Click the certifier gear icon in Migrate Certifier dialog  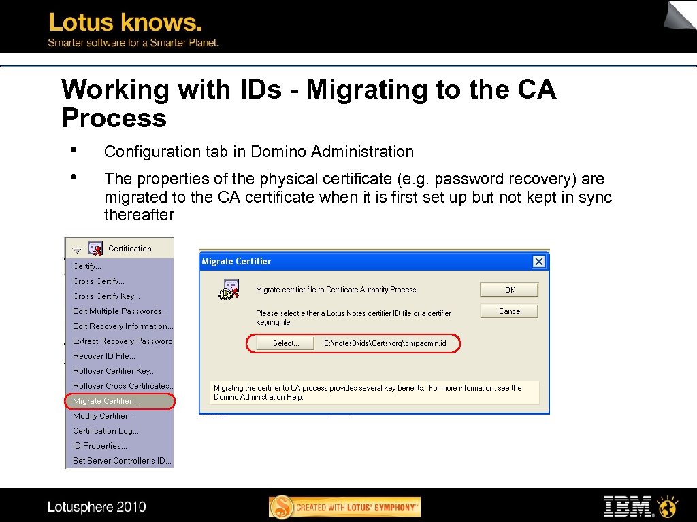pos(228,290)
